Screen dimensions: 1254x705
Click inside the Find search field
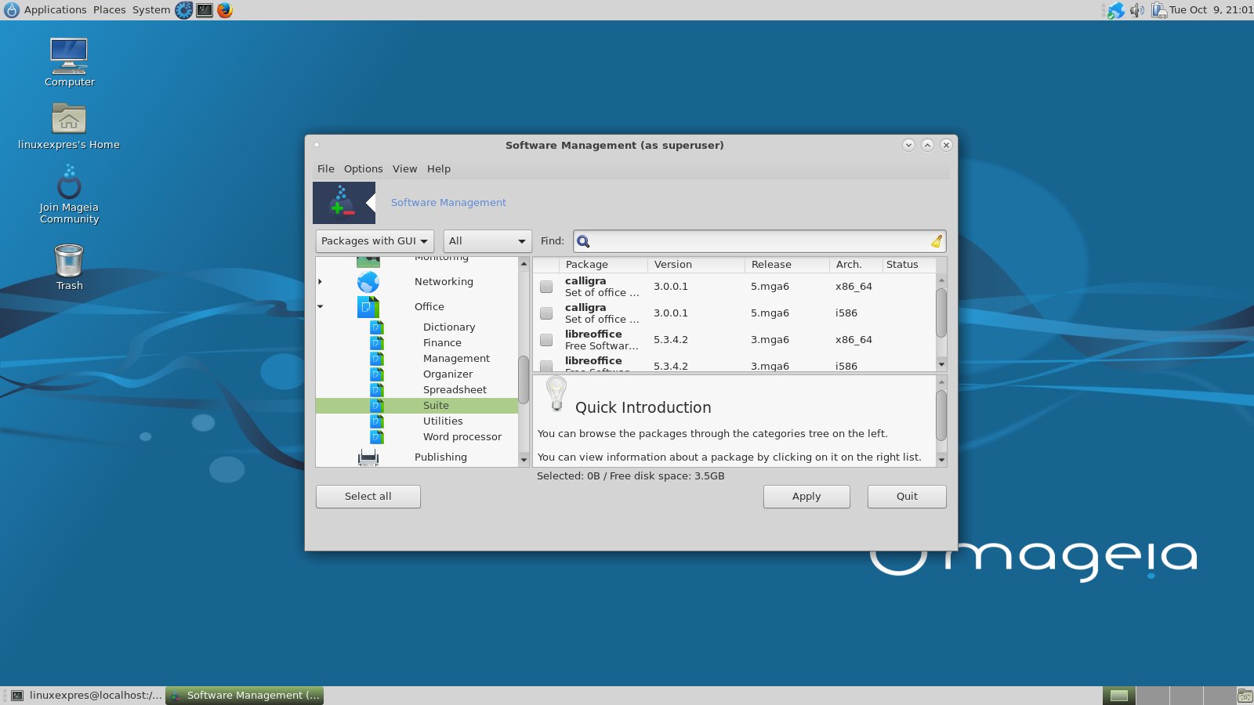pyautogui.click(x=759, y=241)
